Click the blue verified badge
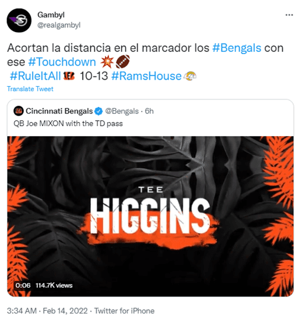The height and width of the screenshot is (318, 302). (99, 111)
